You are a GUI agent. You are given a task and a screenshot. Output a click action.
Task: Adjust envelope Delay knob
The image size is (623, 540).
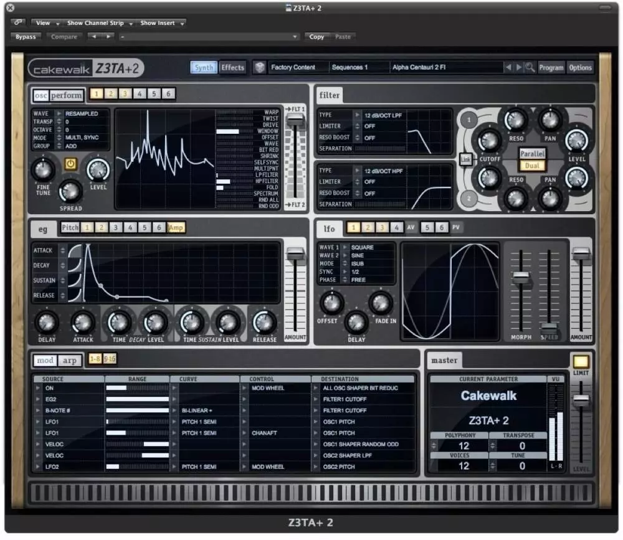click(x=47, y=322)
